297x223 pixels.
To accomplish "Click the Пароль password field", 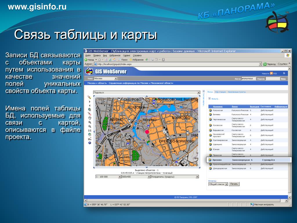I will (273, 78).
